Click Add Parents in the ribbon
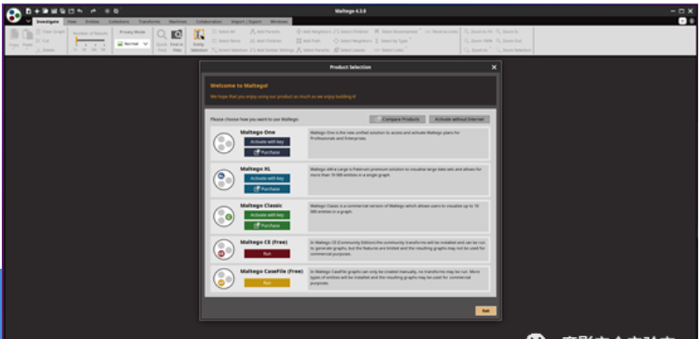The height and width of the screenshot is (339, 700). click(x=265, y=32)
